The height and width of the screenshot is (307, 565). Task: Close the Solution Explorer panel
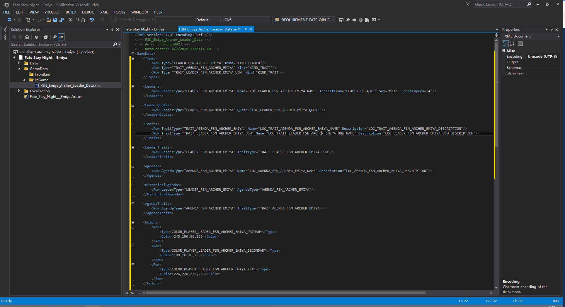point(118,30)
